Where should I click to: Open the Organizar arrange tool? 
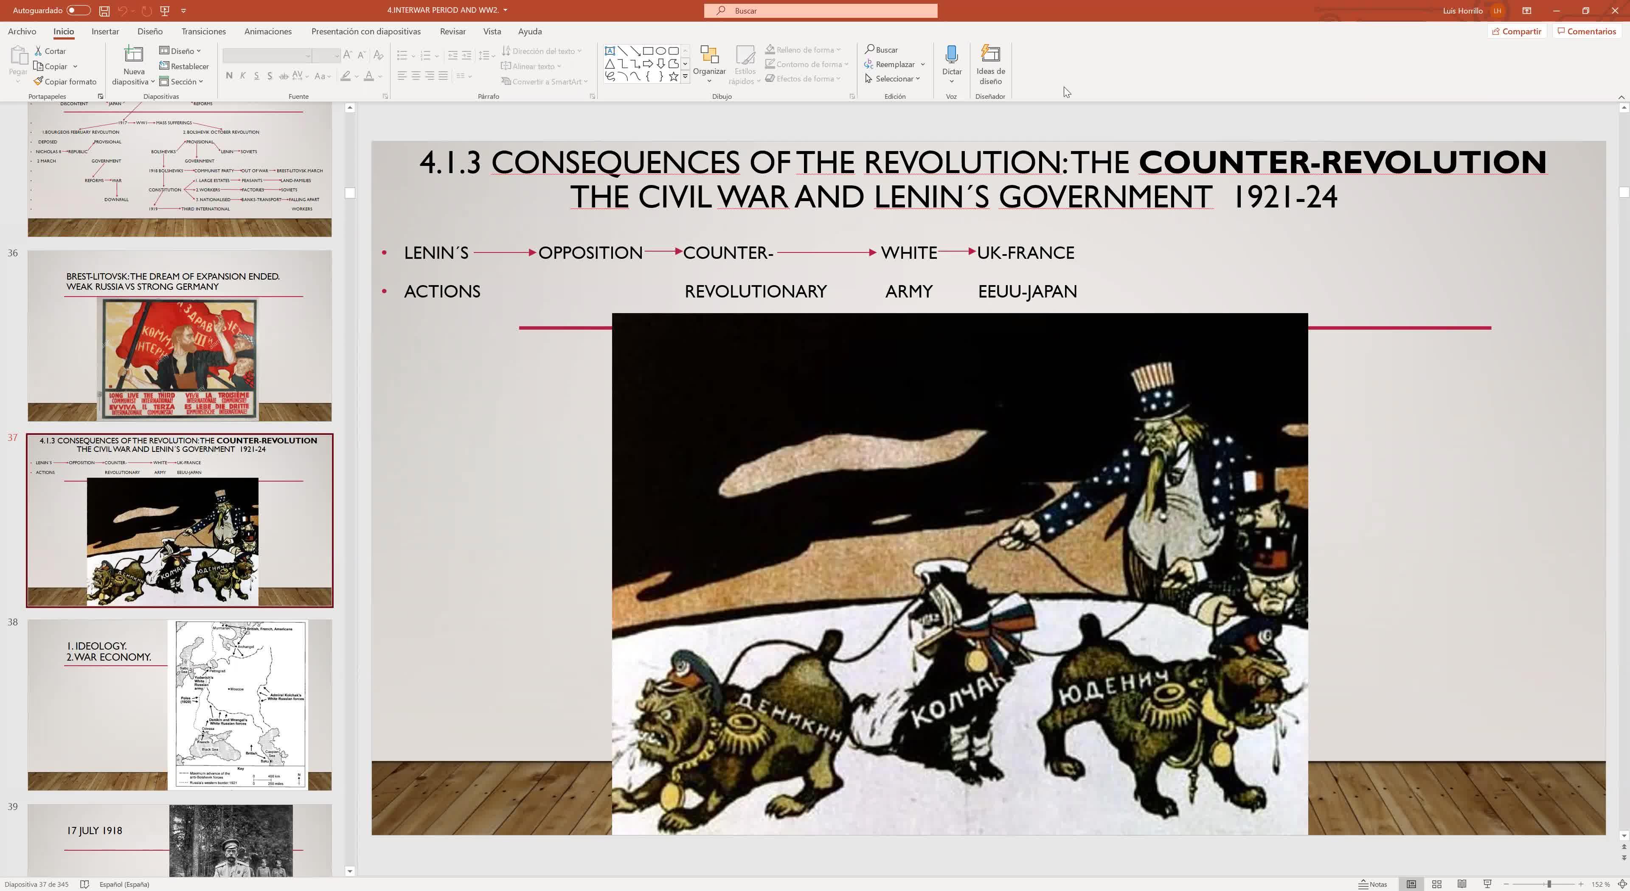point(709,63)
